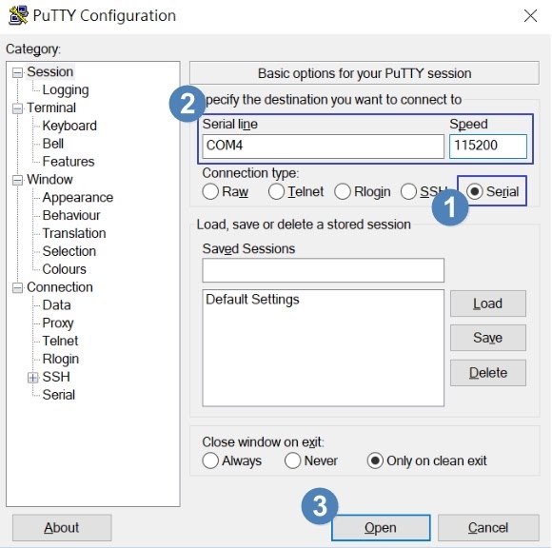Viewport: 552px width, 548px height.
Task: Open Selection settings category
Action: [69, 251]
